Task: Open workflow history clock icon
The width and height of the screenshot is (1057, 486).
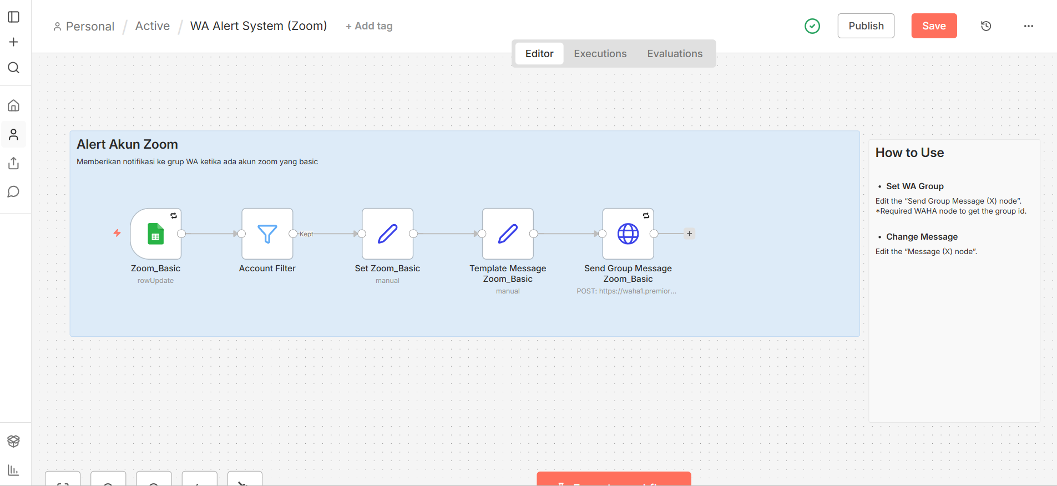Action: [986, 26]
